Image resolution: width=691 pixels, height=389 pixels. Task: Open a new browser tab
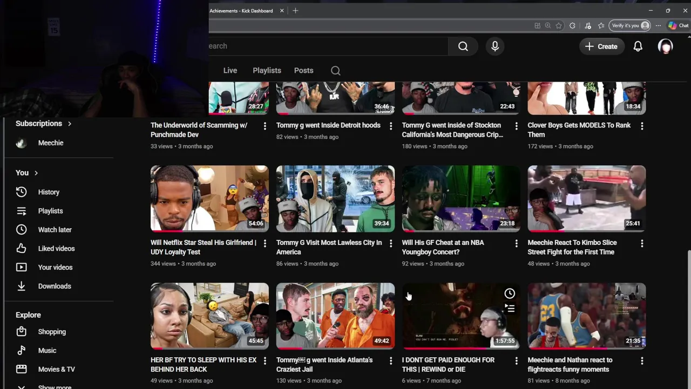point(295,11)
